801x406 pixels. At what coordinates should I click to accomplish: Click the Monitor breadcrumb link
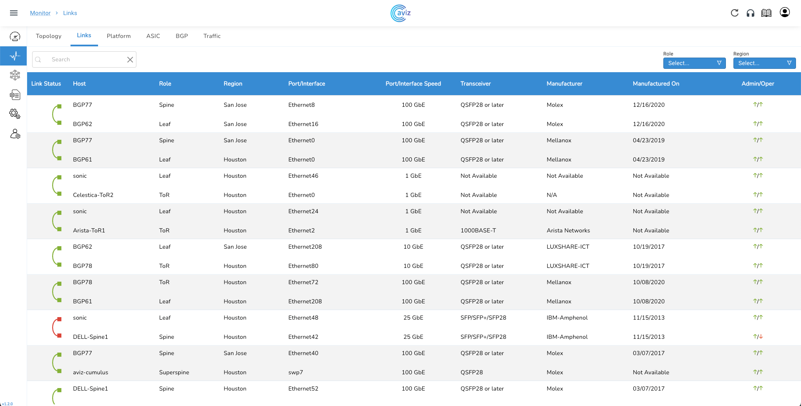40,13
